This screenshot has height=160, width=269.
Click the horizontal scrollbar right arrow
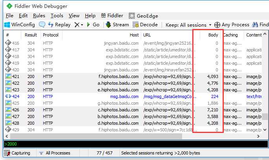point(258,136)
